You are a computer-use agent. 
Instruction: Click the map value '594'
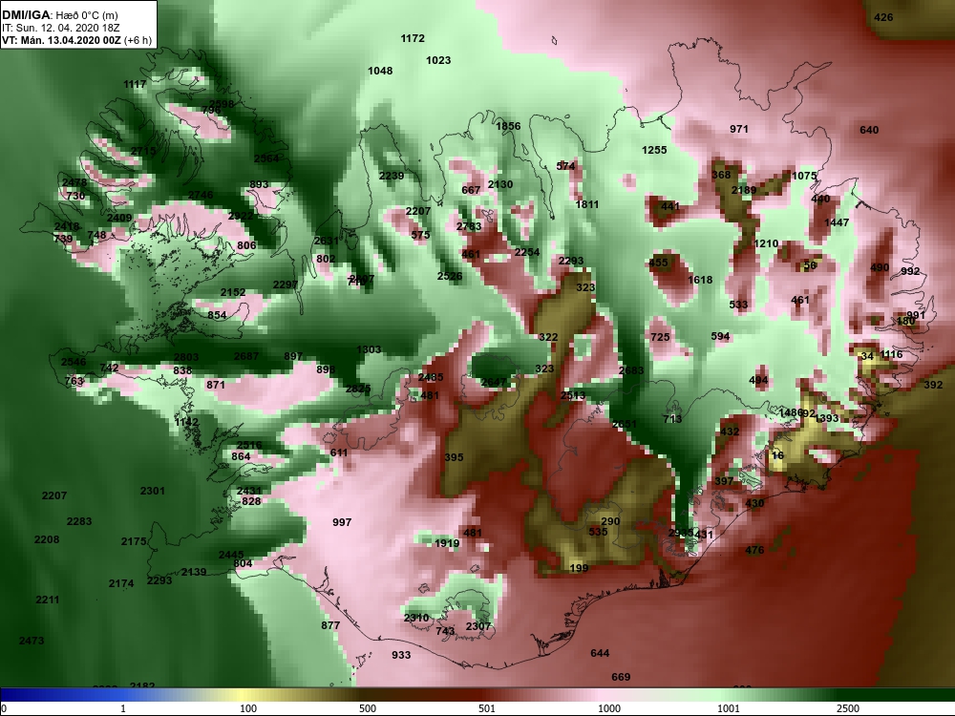click(x=720, y=336)
